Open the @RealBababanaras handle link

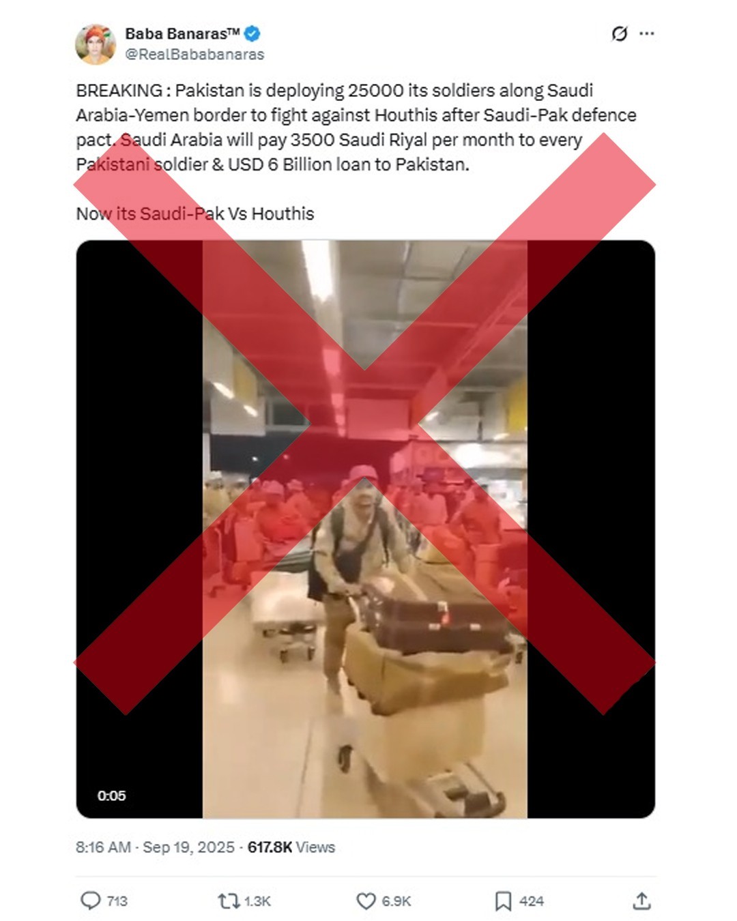[x=194, y=55]
